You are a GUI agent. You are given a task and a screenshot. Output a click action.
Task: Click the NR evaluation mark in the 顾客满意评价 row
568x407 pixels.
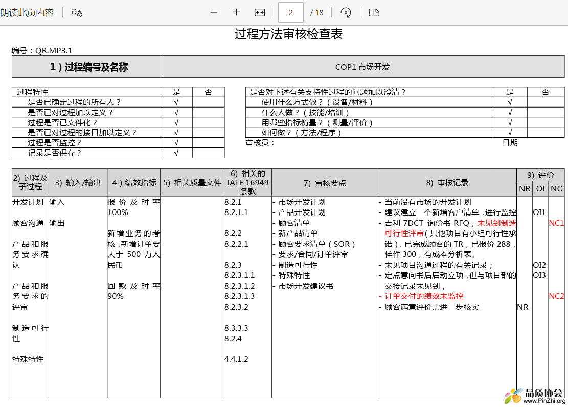[x=522, y=307]
